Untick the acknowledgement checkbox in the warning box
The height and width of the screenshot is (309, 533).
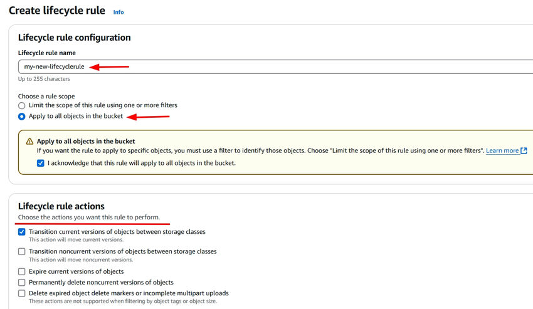pos(41,163)
